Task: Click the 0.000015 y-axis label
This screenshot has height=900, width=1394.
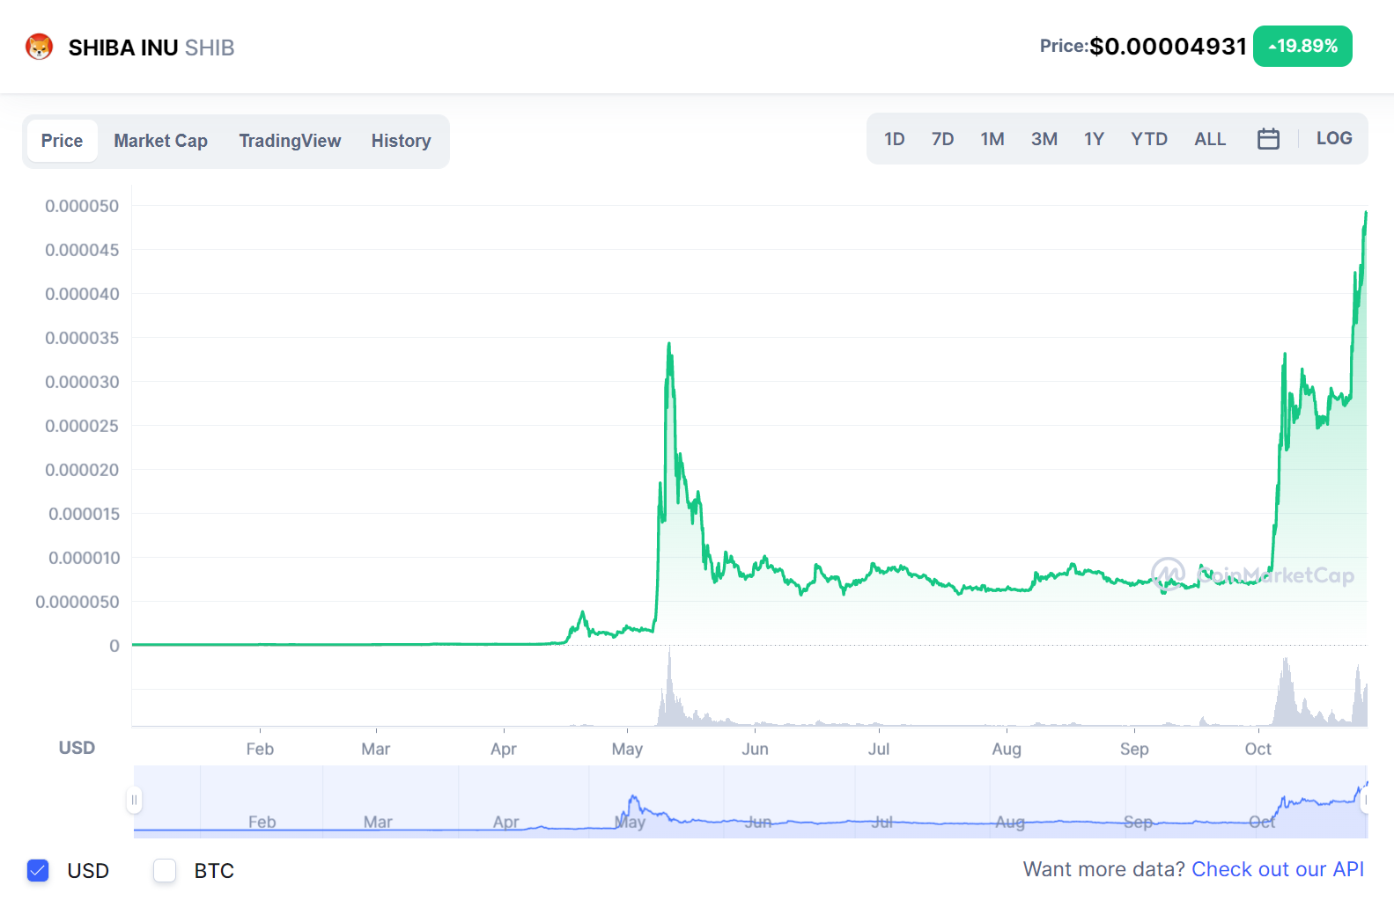Action: (84, 514)
